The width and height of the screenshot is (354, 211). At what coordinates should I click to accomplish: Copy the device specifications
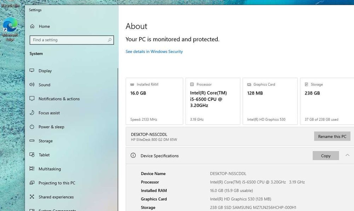click(326, 156)
